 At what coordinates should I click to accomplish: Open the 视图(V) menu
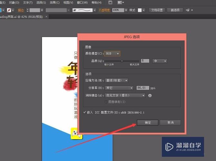pos(68,3)
